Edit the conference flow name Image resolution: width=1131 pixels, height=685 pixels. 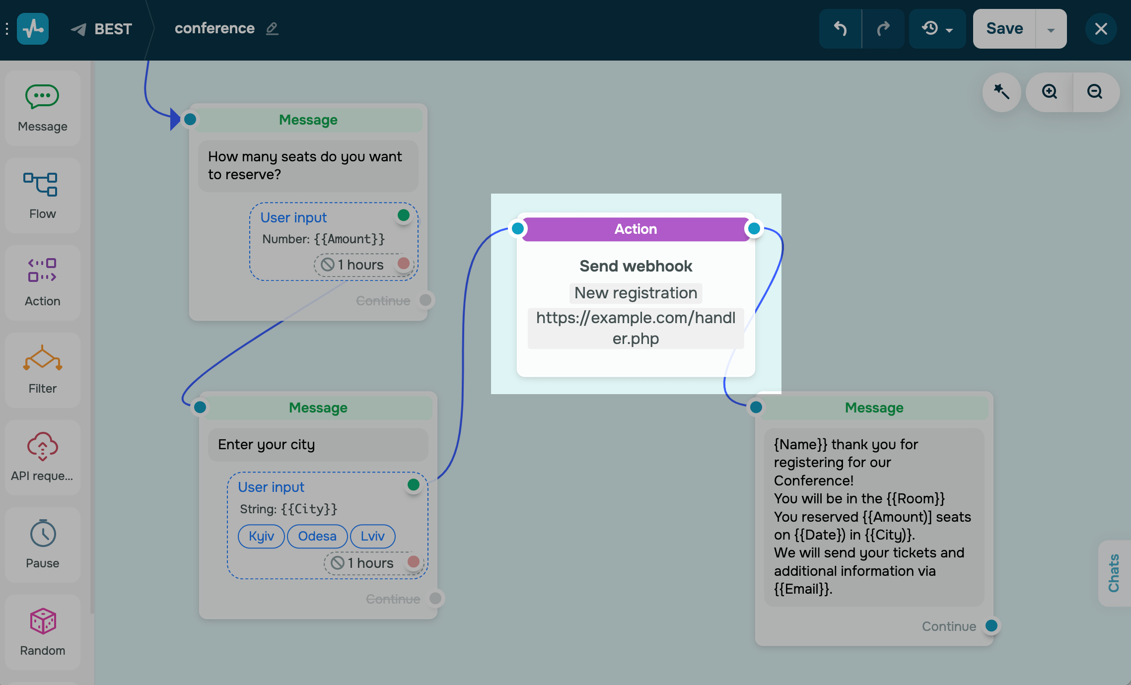[272, 29]
